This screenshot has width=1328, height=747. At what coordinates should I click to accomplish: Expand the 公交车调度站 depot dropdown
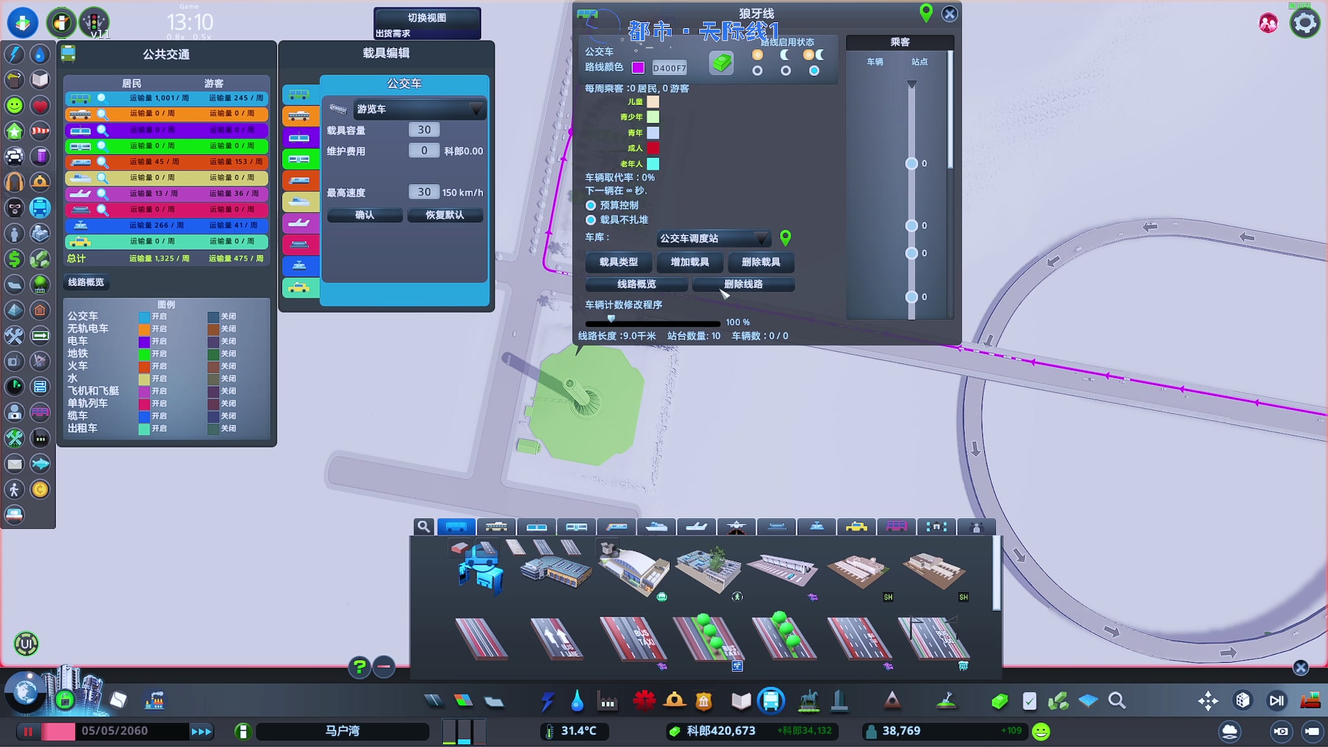(x=713, y=239)
